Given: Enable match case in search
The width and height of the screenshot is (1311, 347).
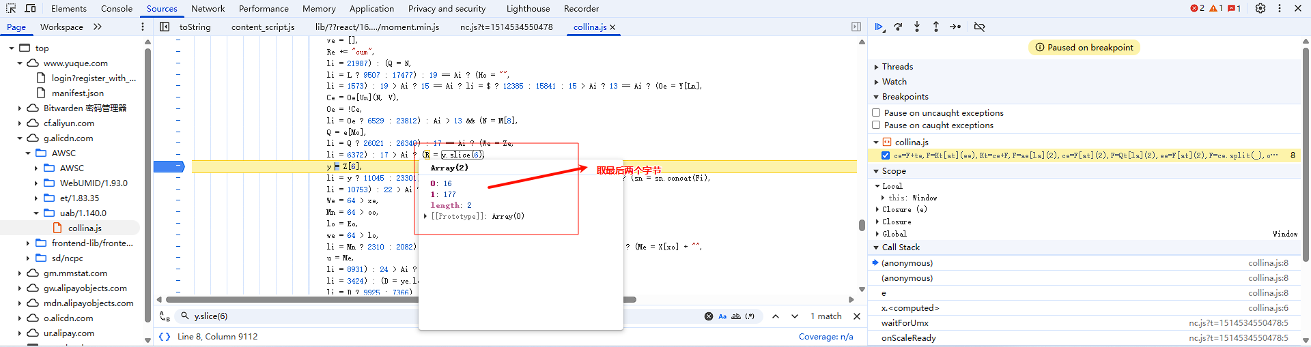Looking at the screenshot, I should click(722, 316).
